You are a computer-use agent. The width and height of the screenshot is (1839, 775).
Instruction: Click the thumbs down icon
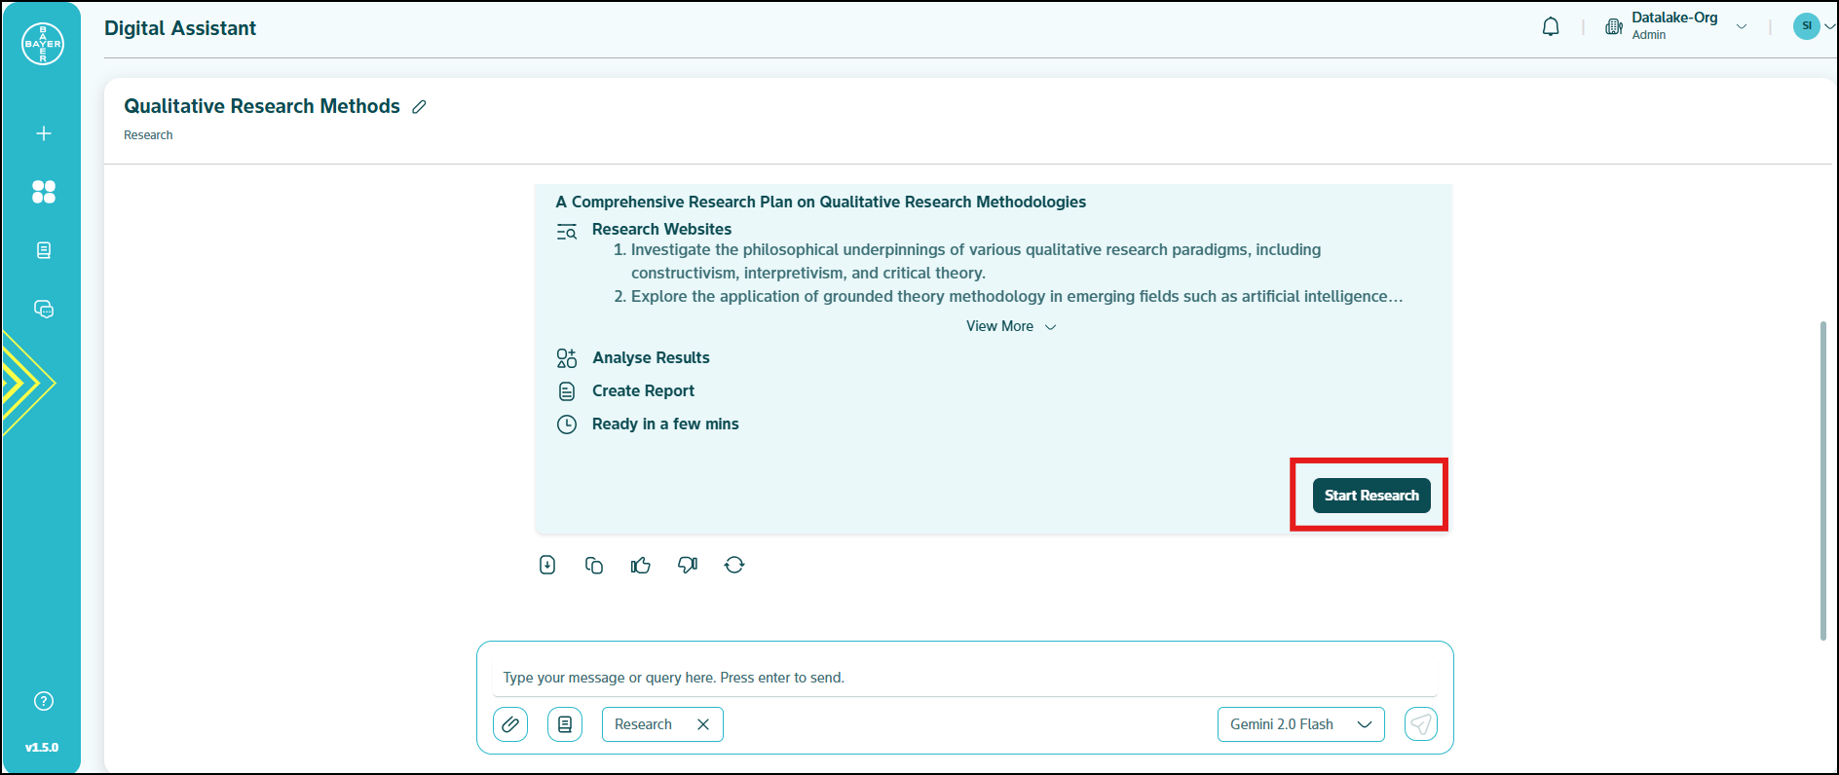tap(688, 566)
